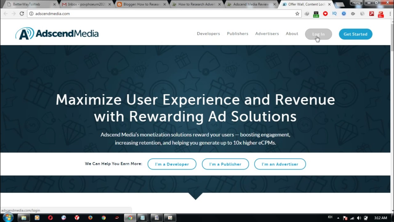Screen dimensions: 394x222
Task: Click the 'We Can Help You Earn More:' text
Action: click(114, 164)
